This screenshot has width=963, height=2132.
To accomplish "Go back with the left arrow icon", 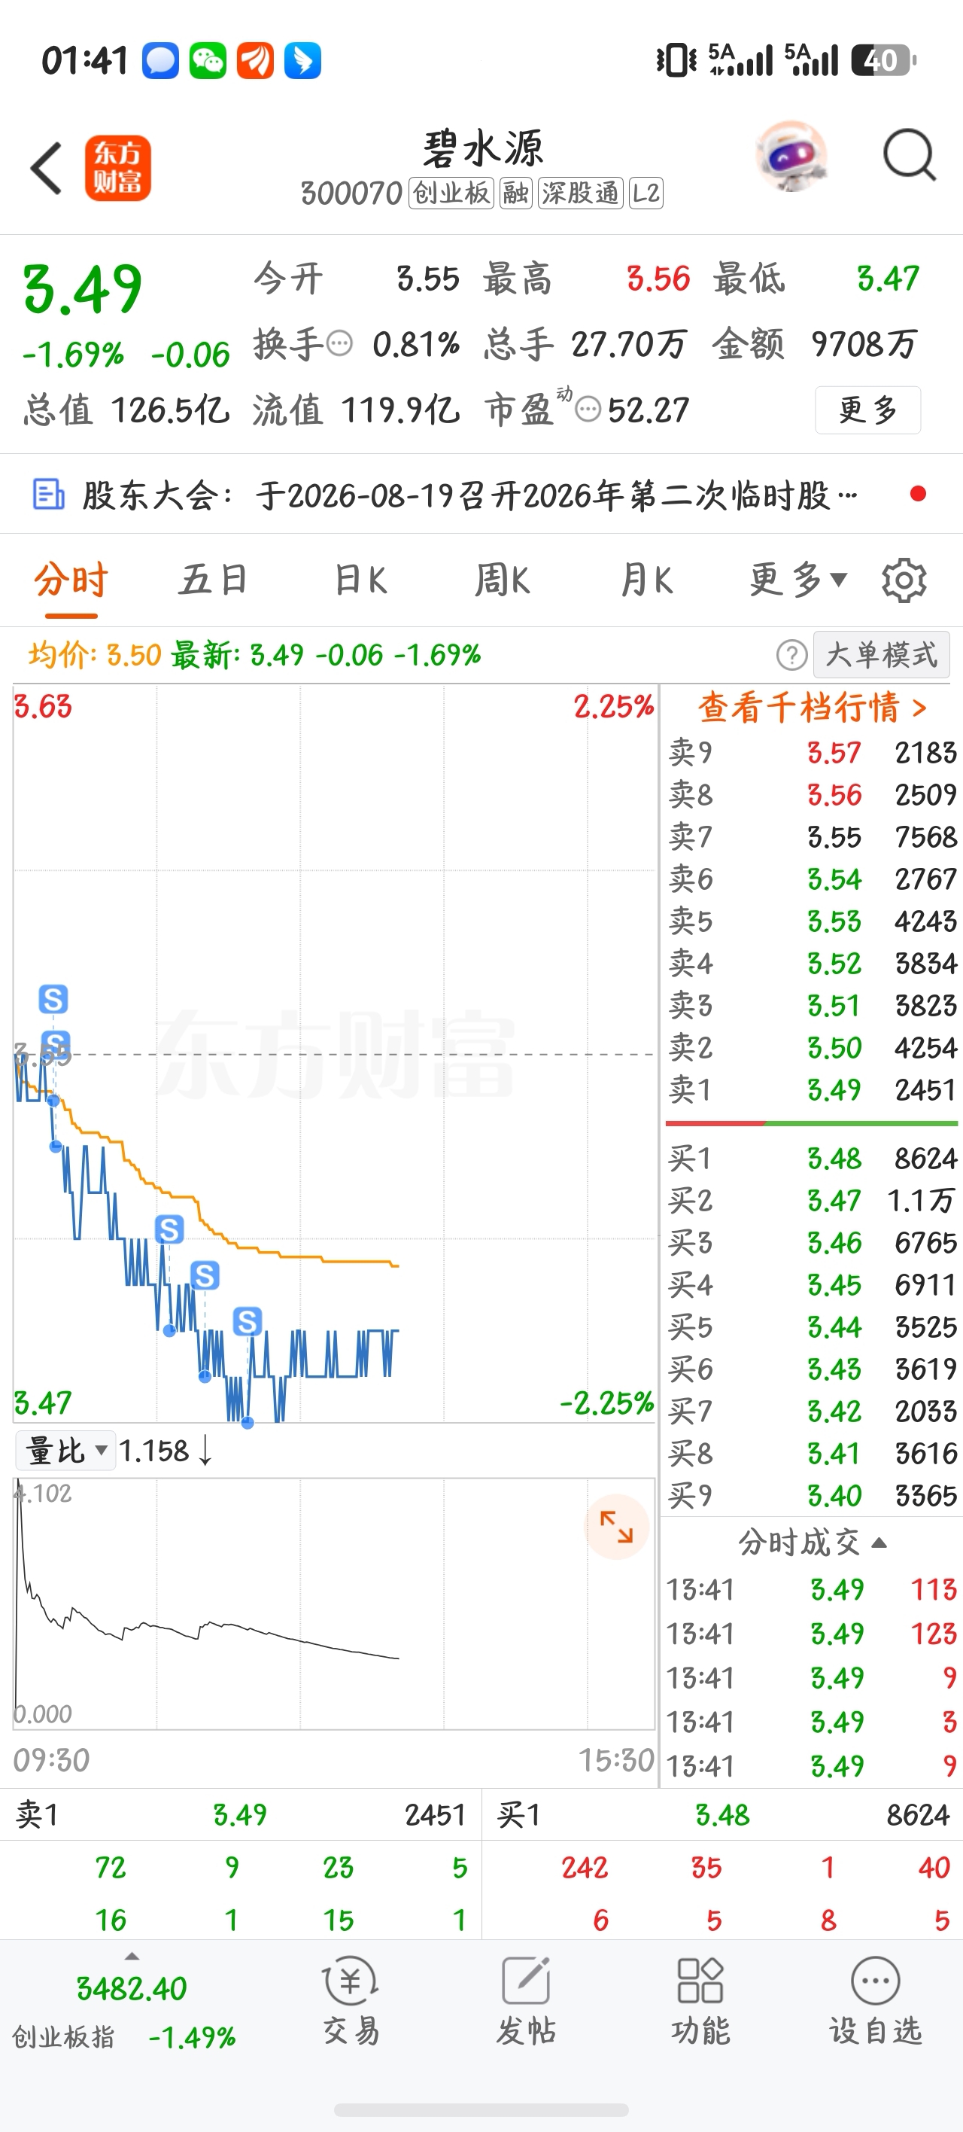I will pyautogui.click(x=47, y=168).
